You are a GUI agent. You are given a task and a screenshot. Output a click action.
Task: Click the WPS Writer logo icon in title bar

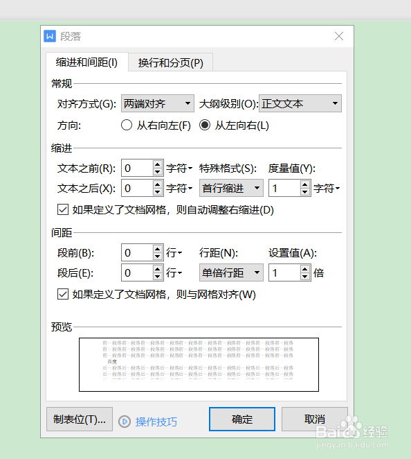click(x=50, y=36)
